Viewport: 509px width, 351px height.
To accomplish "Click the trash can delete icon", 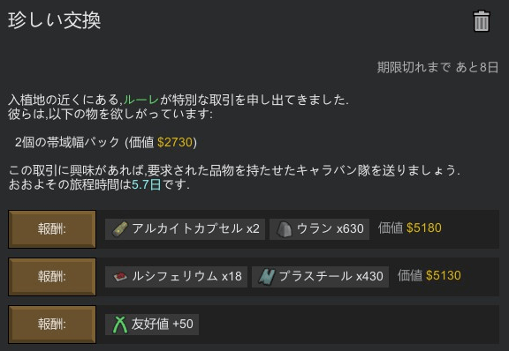I will [482, 21].
